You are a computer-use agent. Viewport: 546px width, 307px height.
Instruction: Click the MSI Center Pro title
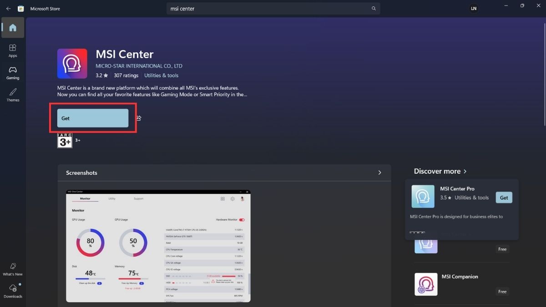pos(457,189)
